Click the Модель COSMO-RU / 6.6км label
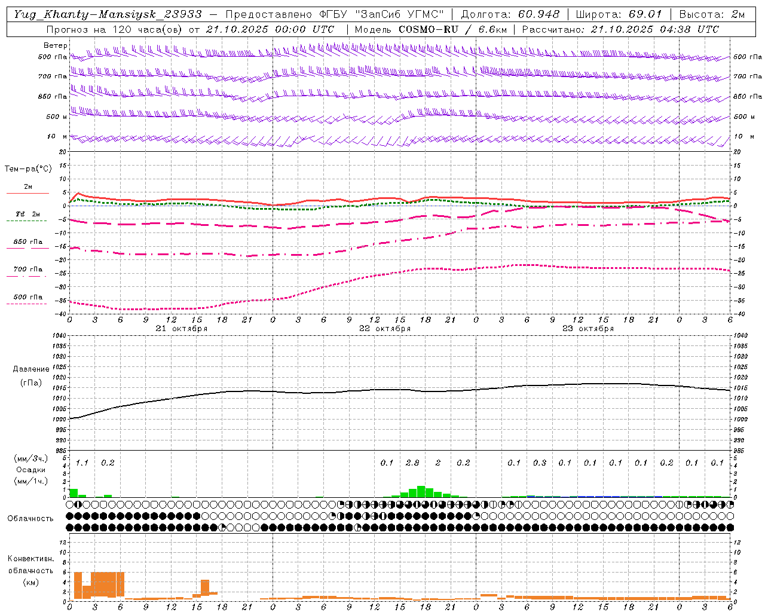 click(431, 29)
